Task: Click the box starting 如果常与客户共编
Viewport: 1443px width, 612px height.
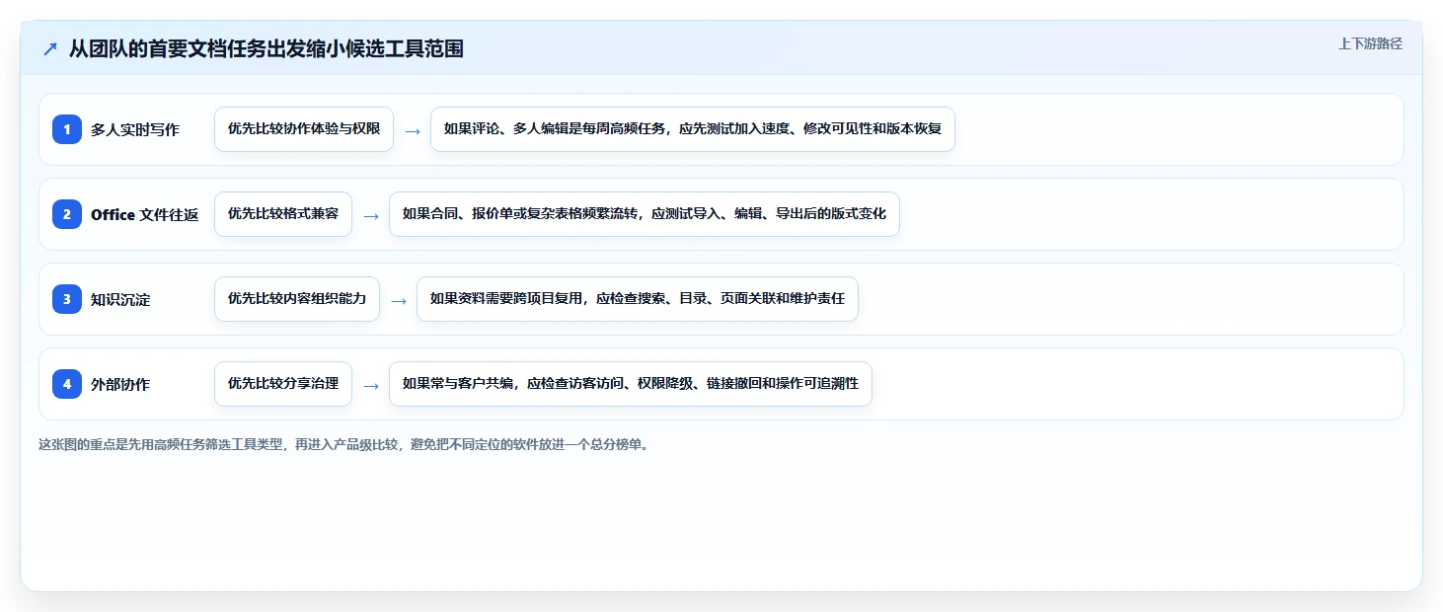Action: (x=631, y=384)
